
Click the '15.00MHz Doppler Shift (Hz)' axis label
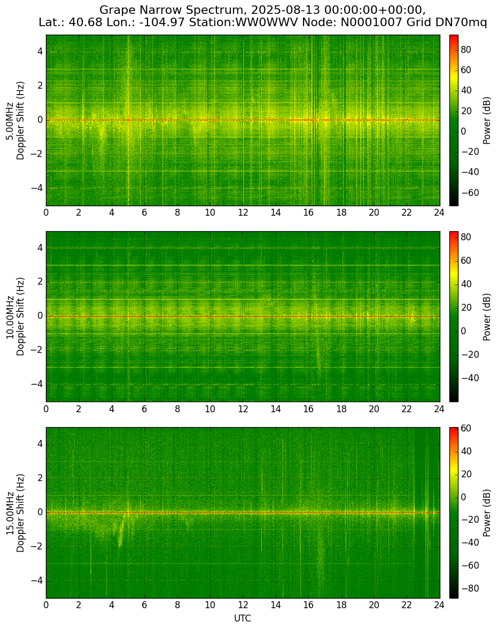point(15,513)
